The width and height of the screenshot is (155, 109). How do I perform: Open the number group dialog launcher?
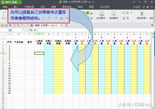pos(132,21)
